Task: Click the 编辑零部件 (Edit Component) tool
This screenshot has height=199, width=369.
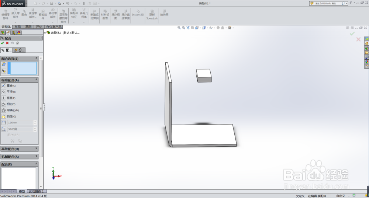Action: [6, 14]
